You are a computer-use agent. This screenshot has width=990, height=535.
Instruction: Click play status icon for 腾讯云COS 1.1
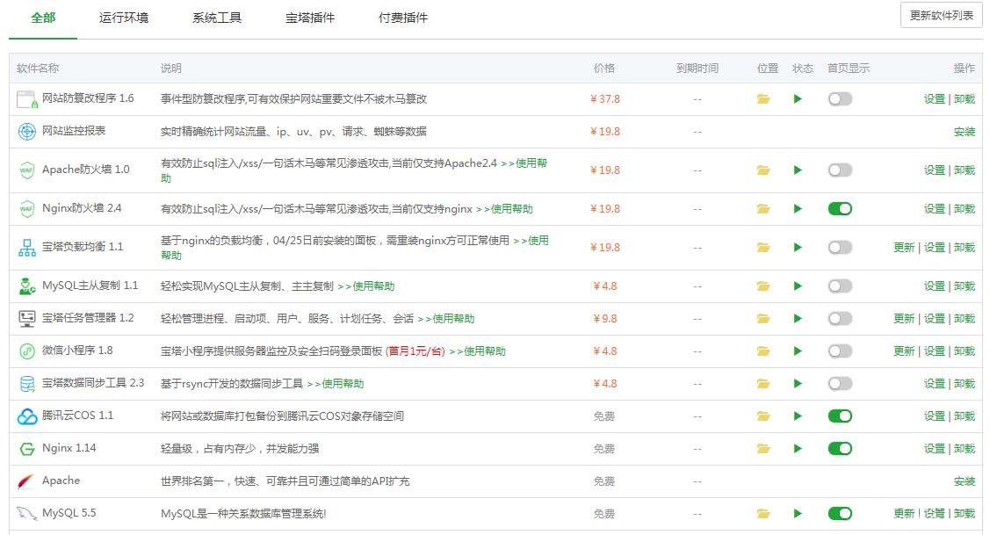coord(798,416)
